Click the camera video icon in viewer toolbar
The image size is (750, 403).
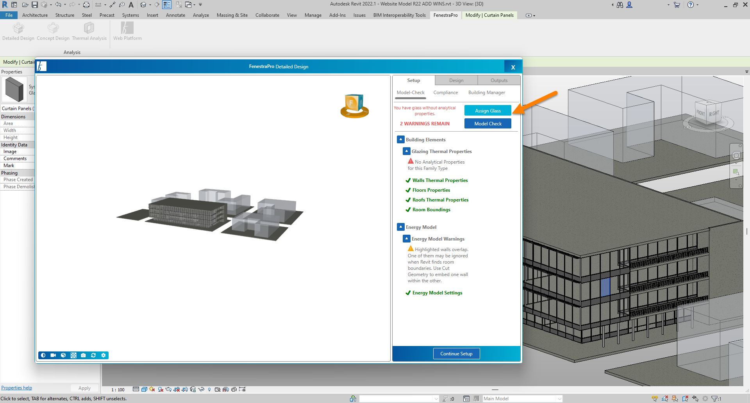point(53,355)
